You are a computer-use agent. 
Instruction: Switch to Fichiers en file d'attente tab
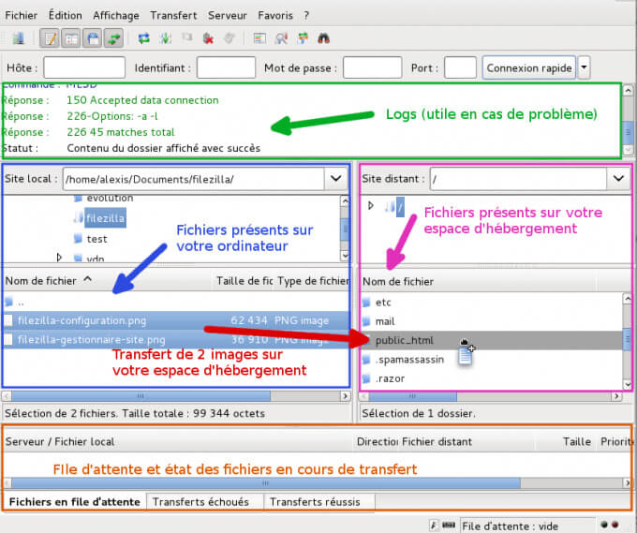[x=74, y=502]
